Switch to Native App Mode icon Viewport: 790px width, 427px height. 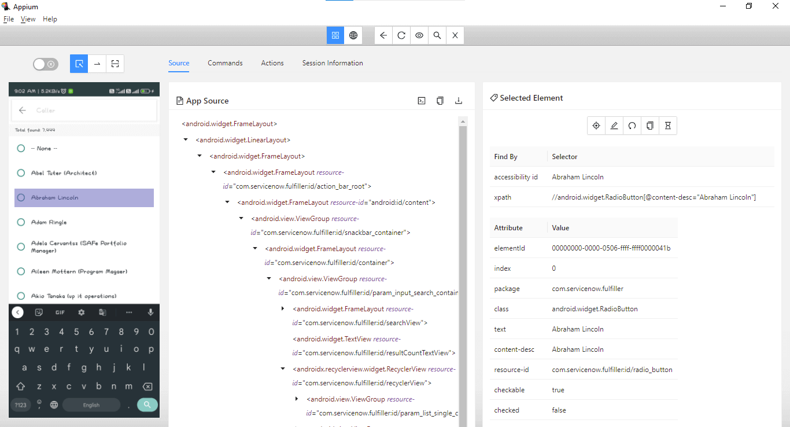335,35
